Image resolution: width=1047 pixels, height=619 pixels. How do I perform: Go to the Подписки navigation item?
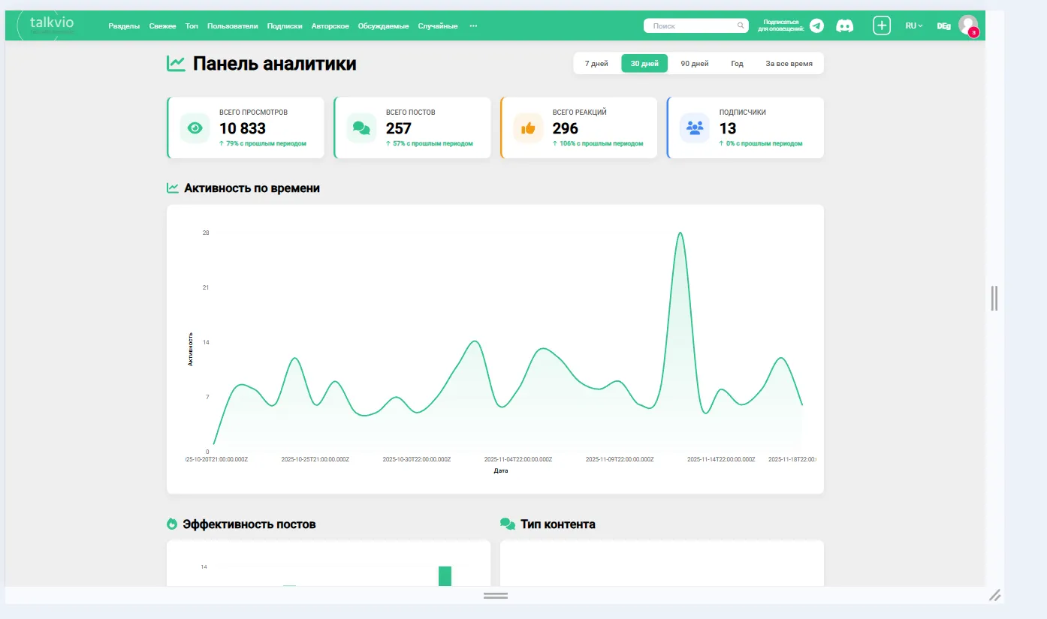[285, 26]
